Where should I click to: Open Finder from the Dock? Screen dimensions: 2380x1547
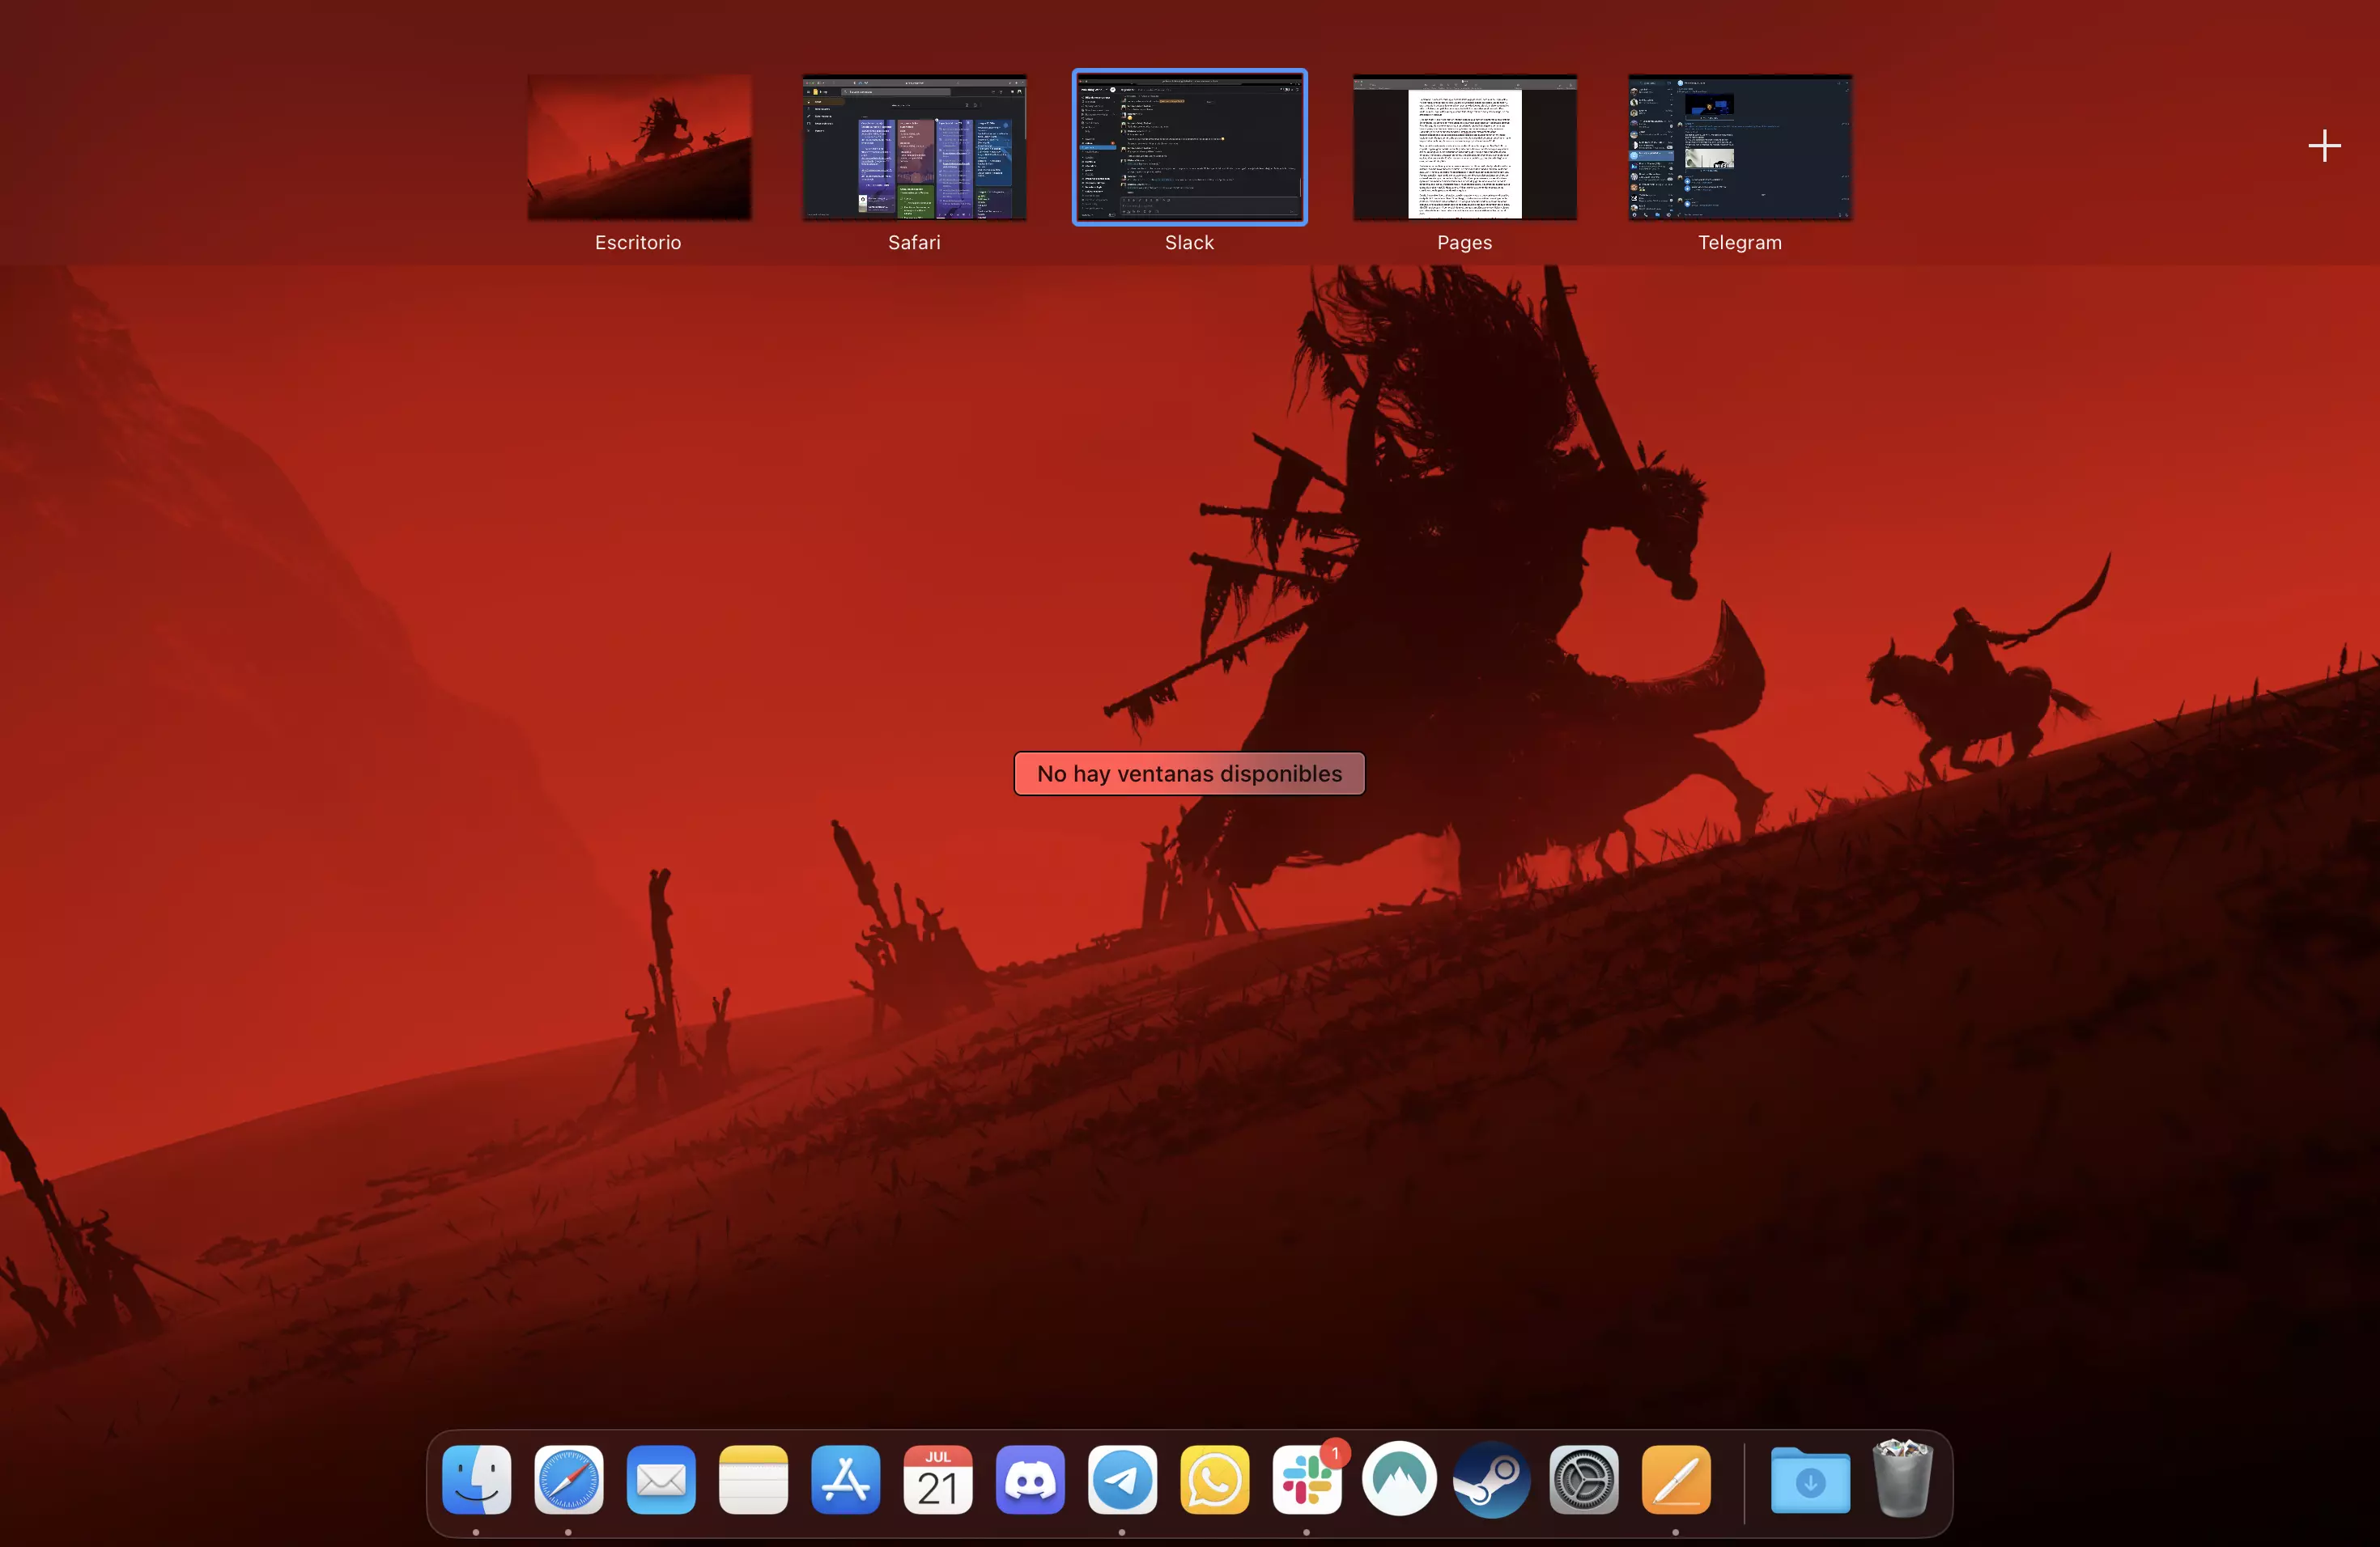pyautogui.click(x=477, y=1479)
